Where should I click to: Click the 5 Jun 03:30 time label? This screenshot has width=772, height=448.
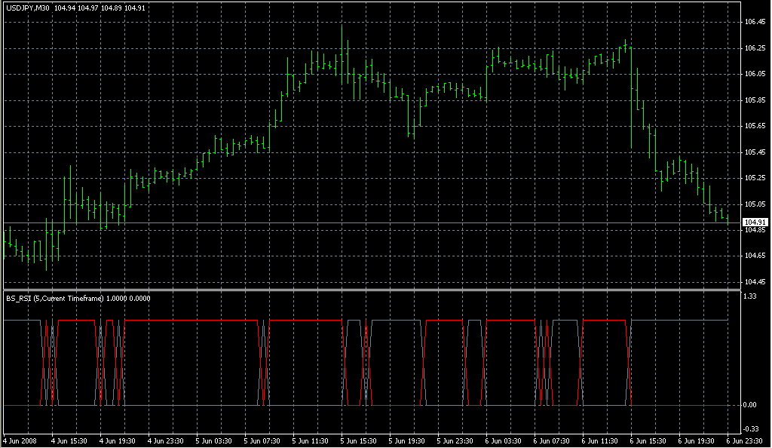click(x=213, y=441)
